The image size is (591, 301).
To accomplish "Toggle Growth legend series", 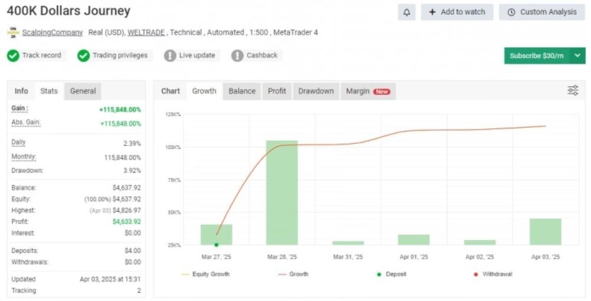I will point(293,274).
